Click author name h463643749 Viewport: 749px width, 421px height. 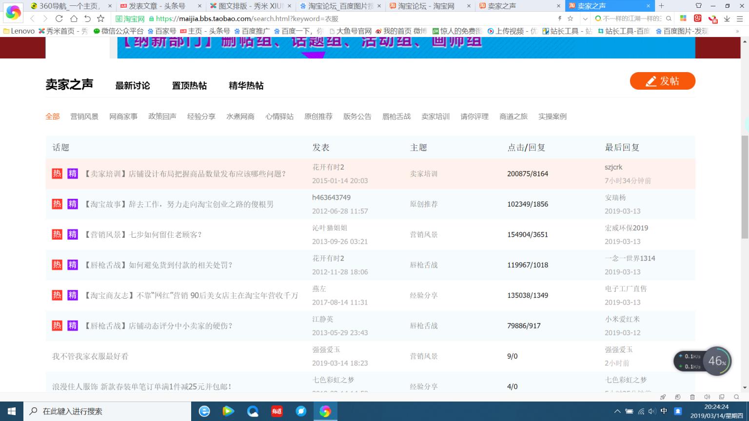[332, 197]
